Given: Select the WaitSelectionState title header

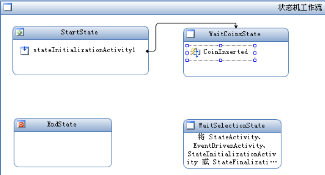Looking at the screenshot, I should pyautogui.click(x=232, y=126).
